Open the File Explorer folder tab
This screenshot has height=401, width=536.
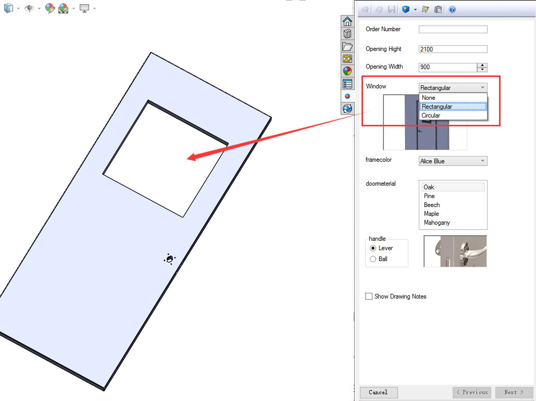click(347, 46)
